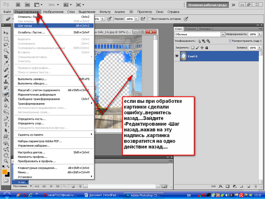Hide the Слой 0 layer visibility eye
Screen dimensions: 265x199
coord(177,56)
